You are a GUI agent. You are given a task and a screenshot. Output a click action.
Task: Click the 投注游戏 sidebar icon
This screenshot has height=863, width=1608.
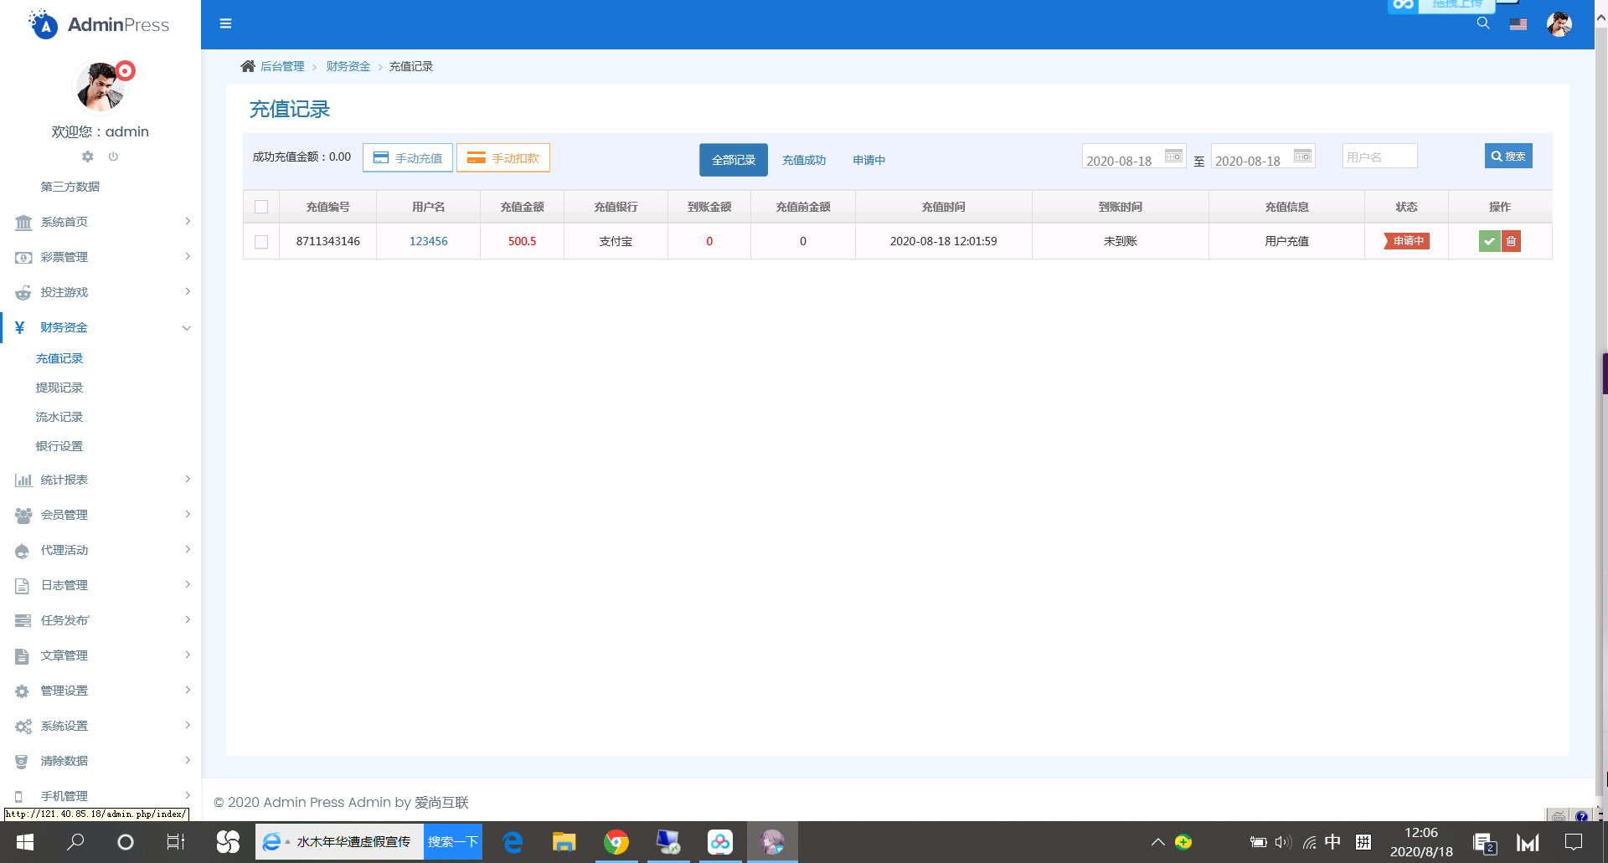point(23,292)
